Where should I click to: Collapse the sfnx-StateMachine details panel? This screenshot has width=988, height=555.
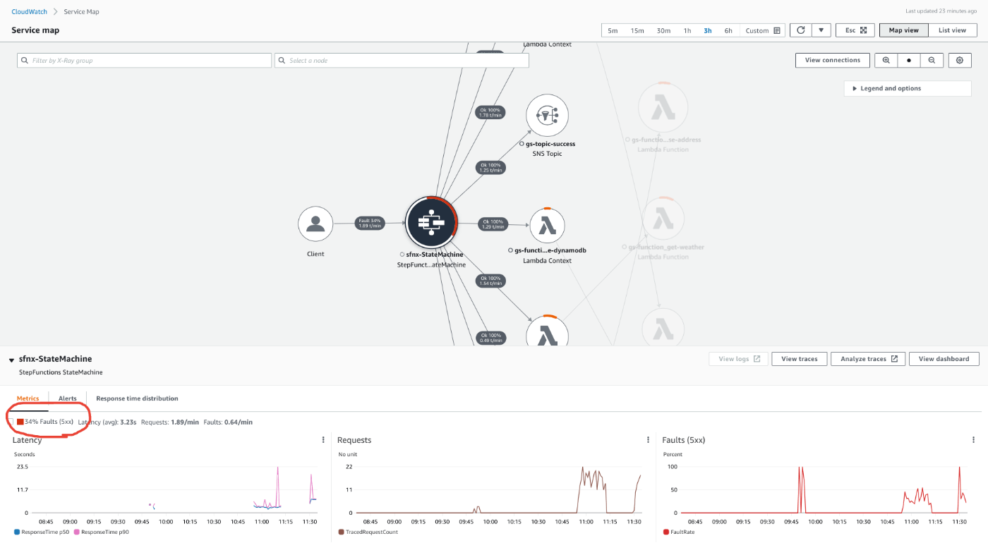point(12,360)
